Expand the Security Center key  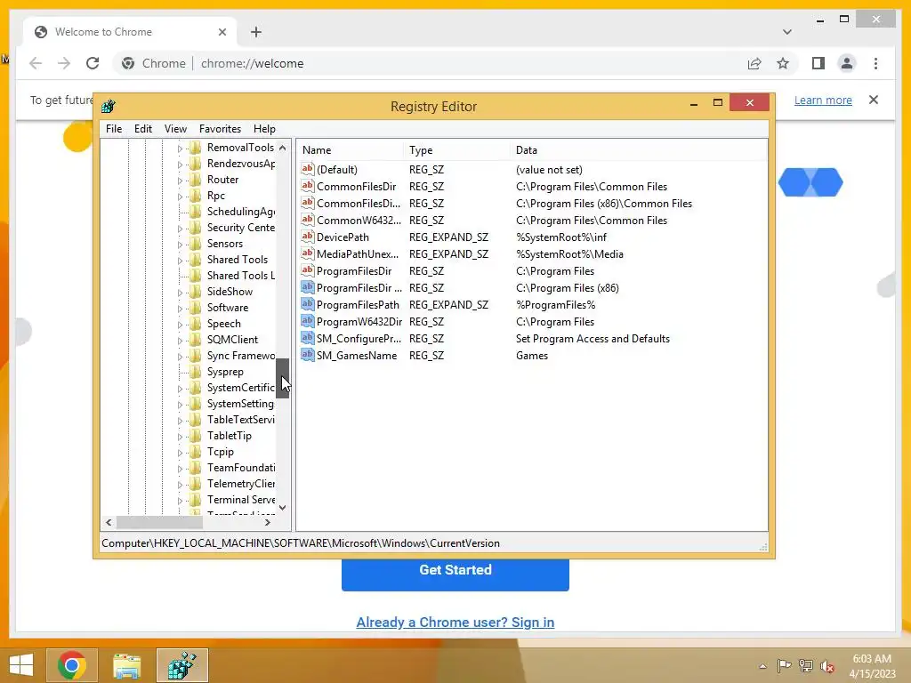pos(180,229)
